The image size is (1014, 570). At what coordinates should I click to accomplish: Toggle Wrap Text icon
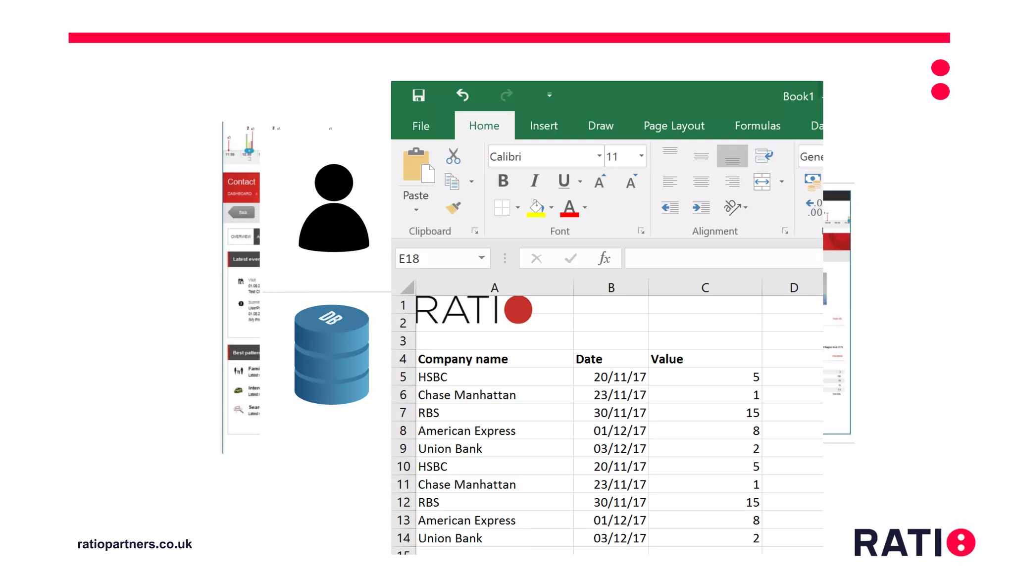[763, 155]
